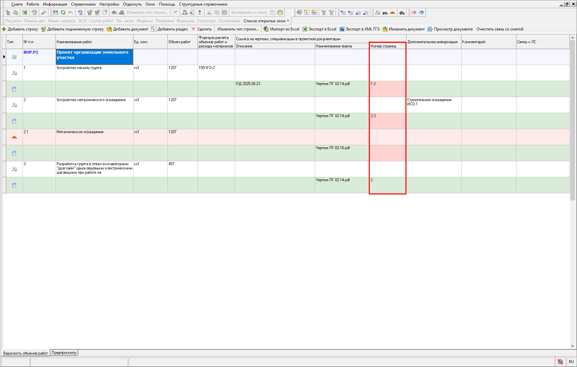This screenshot has height=367, width=577.
Task: Click the Save floppy disk icon
Action: pos(55,12)
